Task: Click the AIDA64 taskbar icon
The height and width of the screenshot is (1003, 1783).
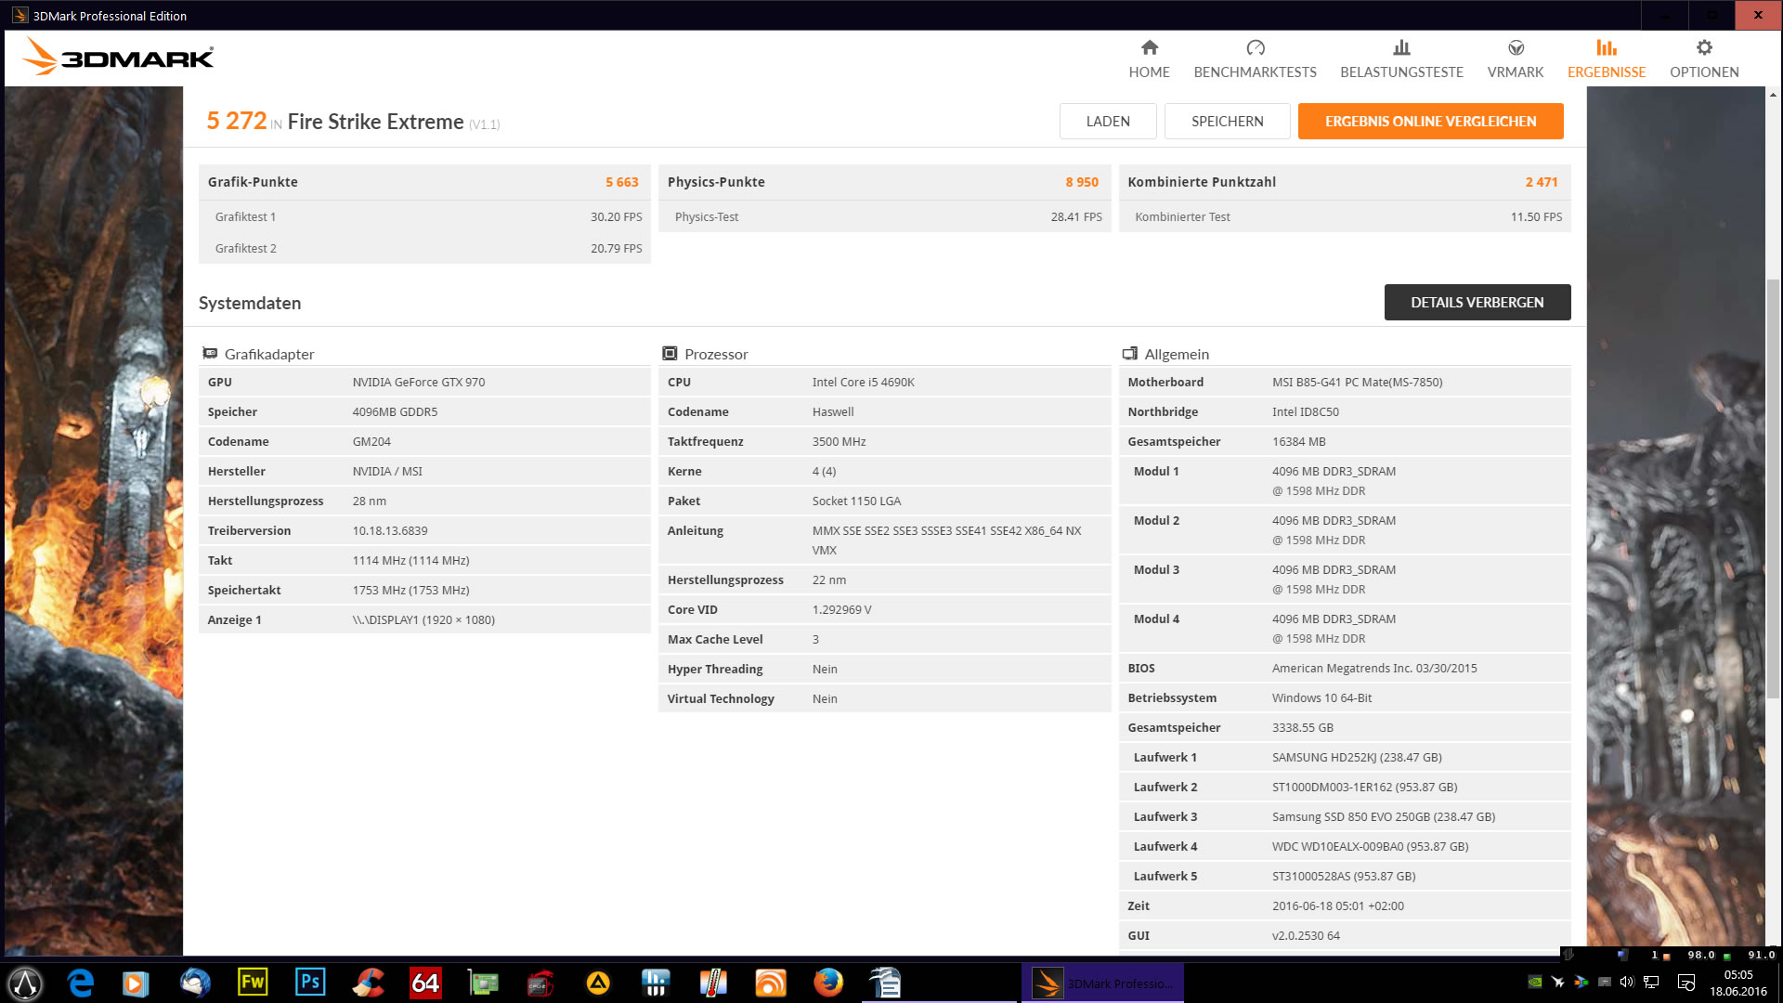Action: click(425, 983)
